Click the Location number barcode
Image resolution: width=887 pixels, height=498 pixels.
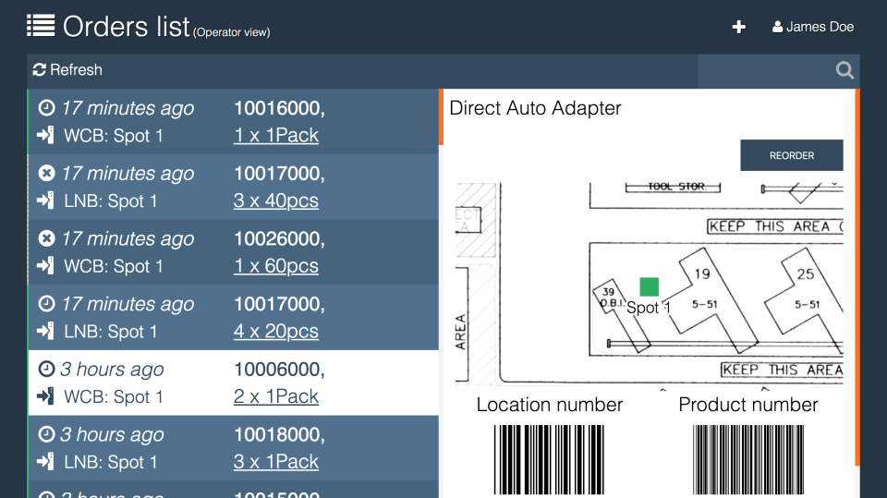tap(549, 459)
